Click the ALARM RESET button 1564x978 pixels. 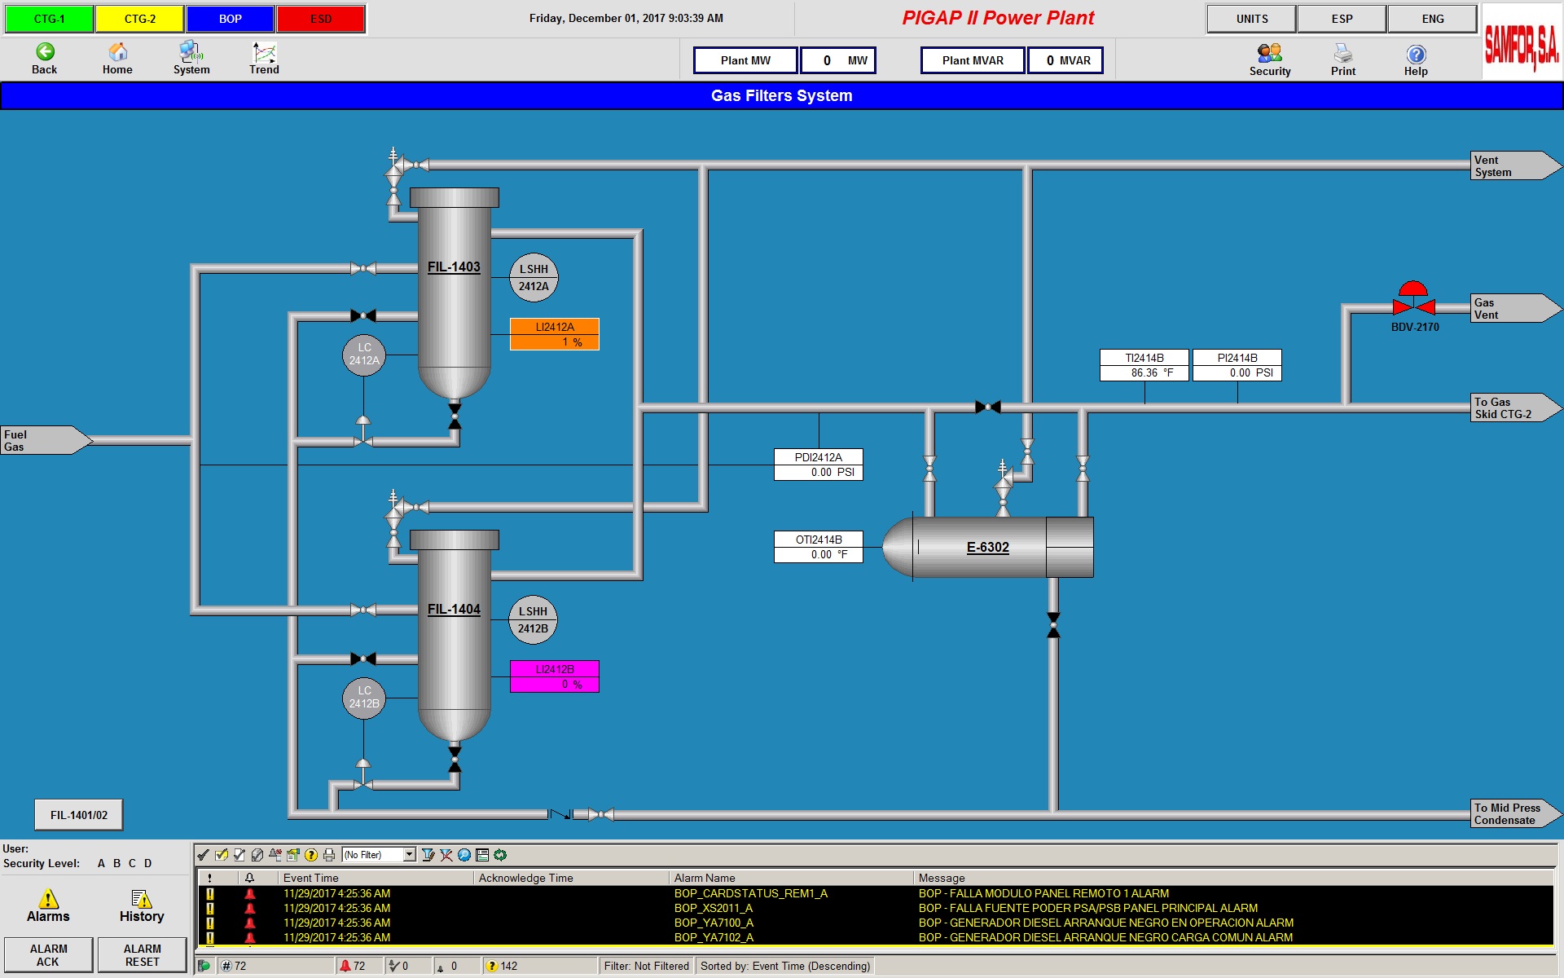pyautogui.click(x=143, y=955)
